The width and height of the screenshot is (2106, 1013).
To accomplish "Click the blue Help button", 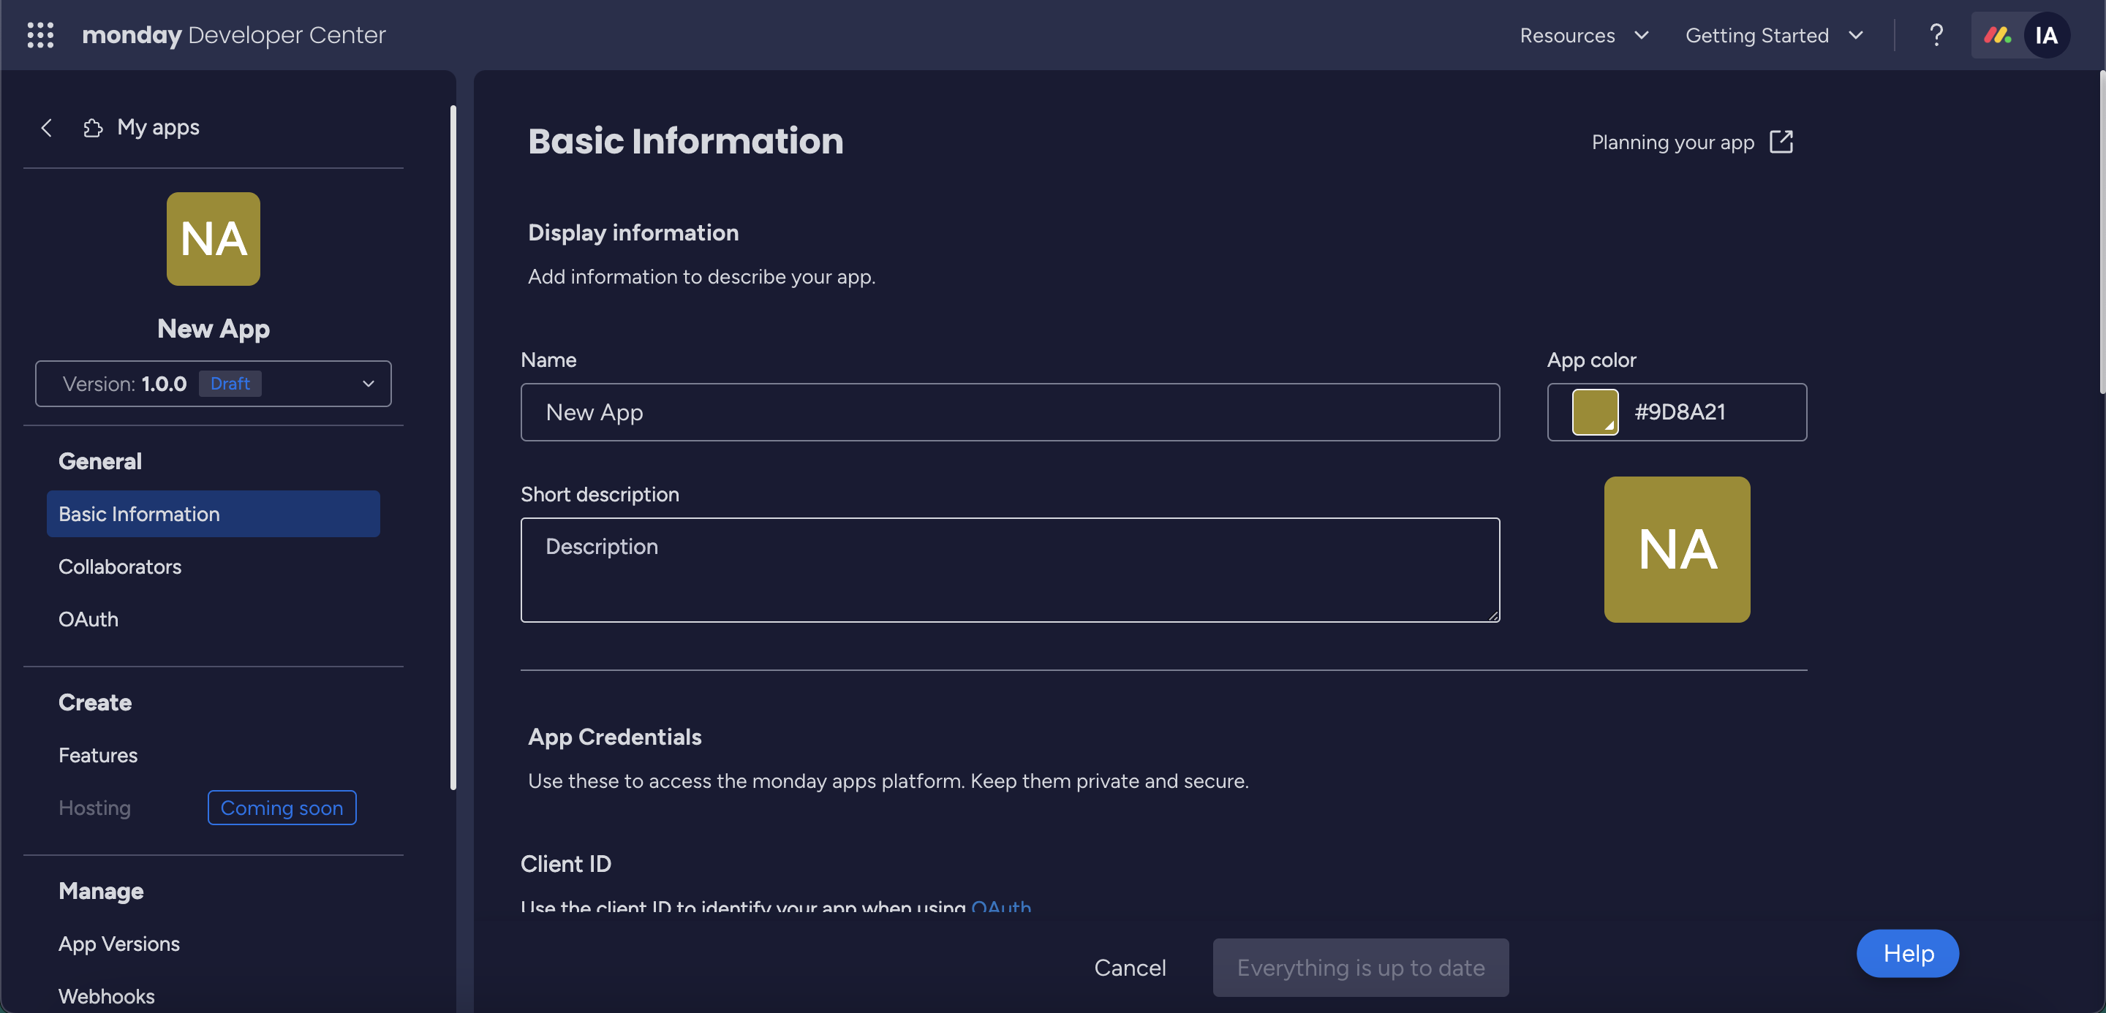I will (1907, 953).
